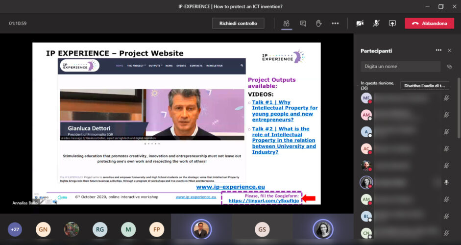Select participant with CN avatar
The height and width of the screenshot is (245, 461).
pos(366,233)
